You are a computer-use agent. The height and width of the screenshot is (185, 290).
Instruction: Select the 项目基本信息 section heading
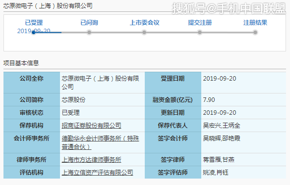[21, 63]
